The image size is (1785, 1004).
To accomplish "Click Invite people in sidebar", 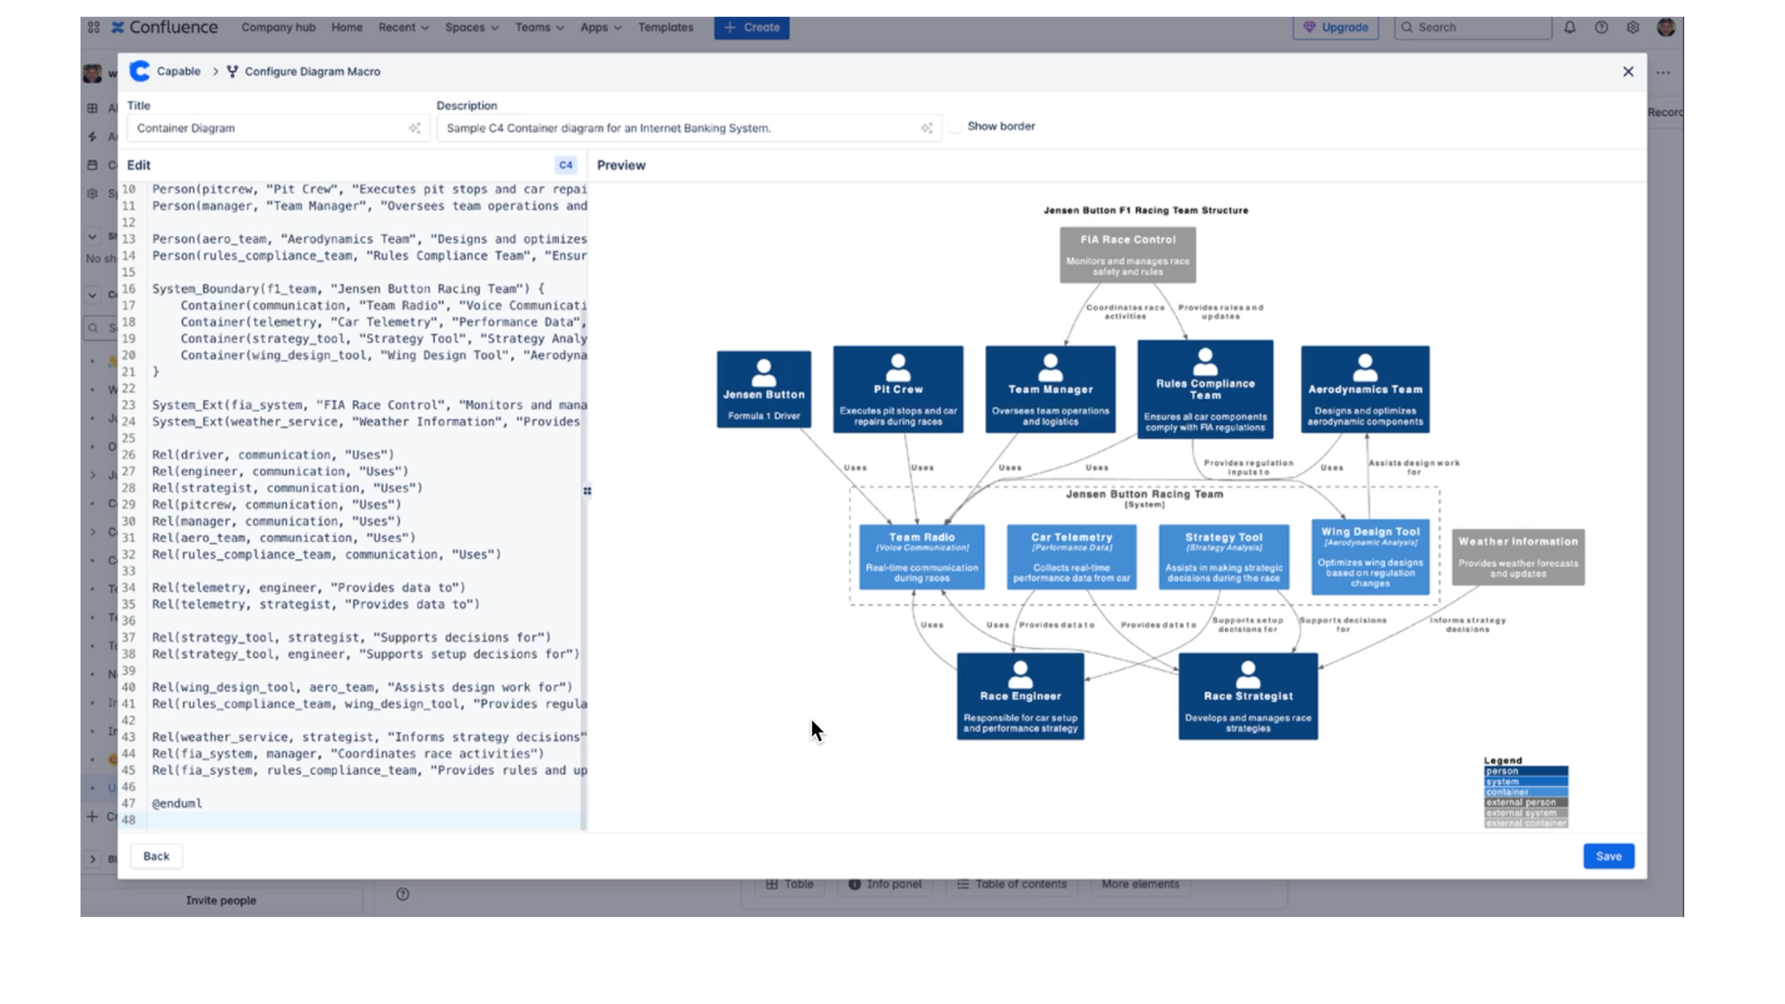I will [221, 900].
